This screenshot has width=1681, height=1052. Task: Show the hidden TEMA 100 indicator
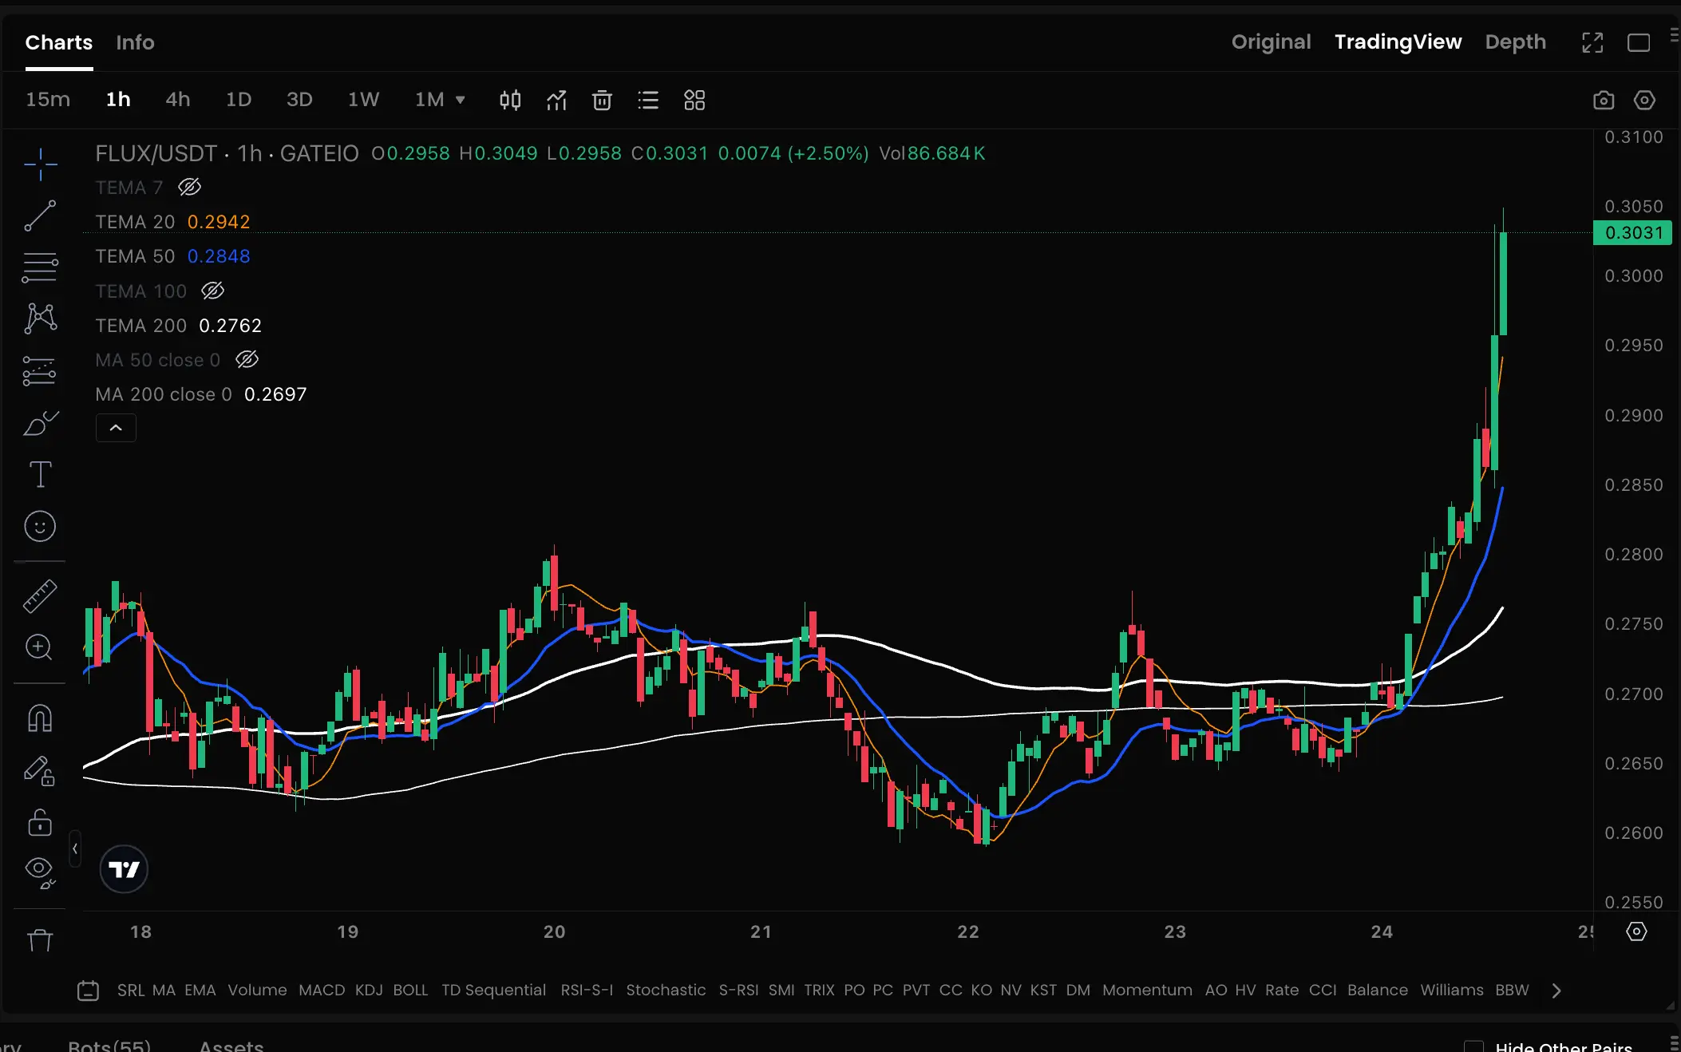click(x=212, y=291)
